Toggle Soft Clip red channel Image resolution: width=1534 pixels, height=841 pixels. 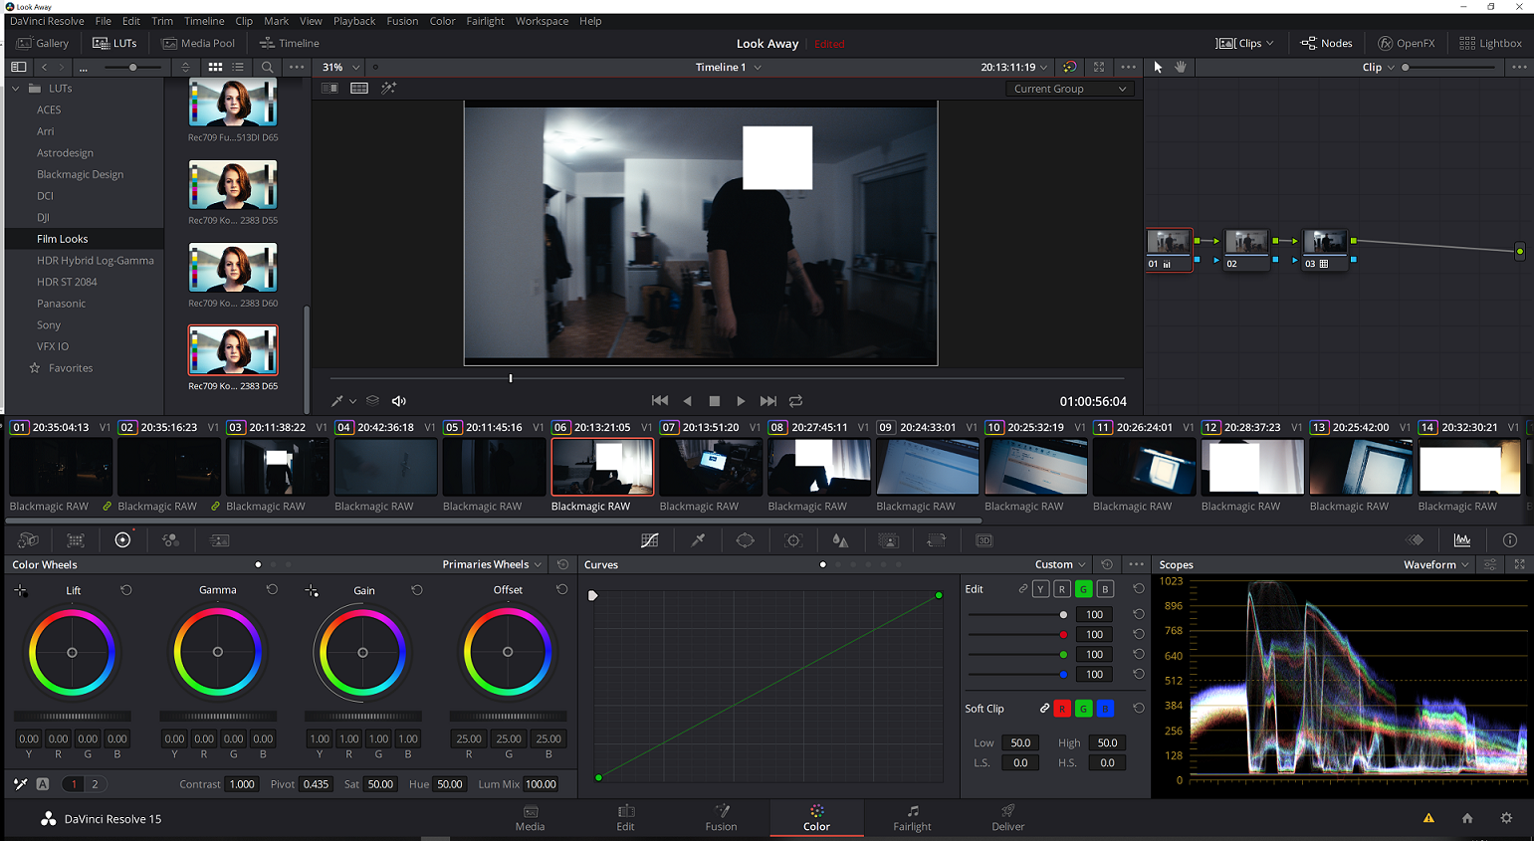coord(1062,709)
